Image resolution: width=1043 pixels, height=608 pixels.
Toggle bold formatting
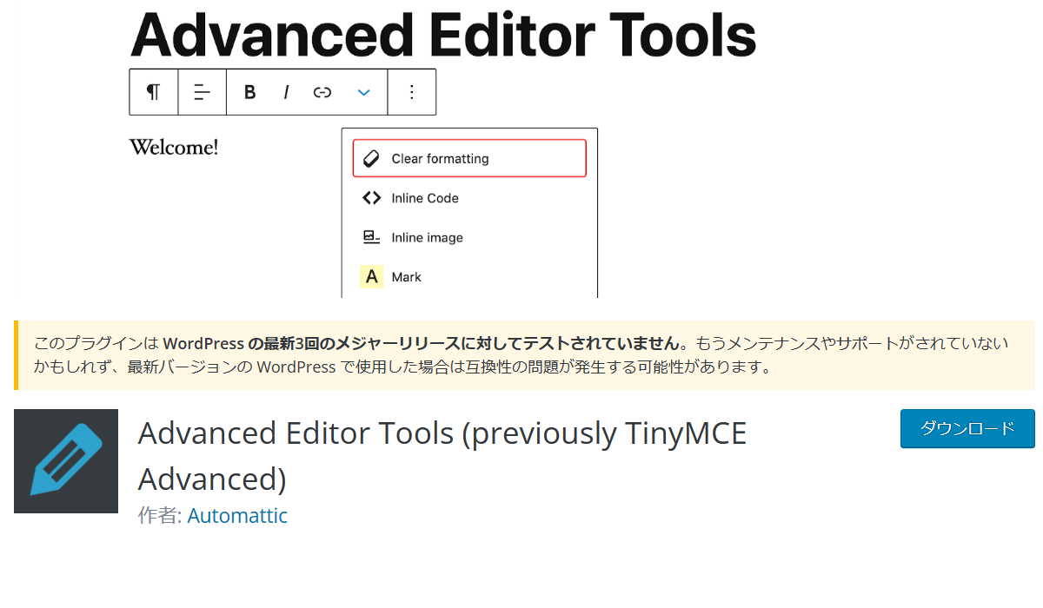249,92
